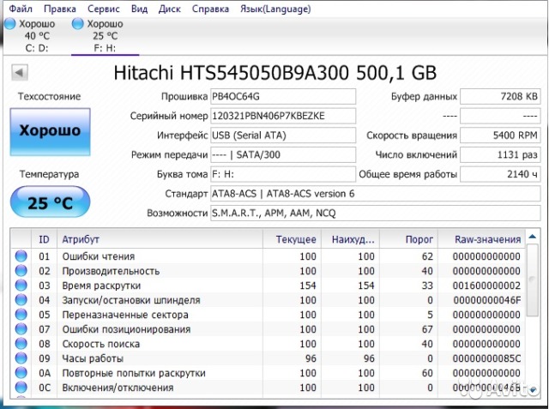Open the Диск menu

point(170,9)
